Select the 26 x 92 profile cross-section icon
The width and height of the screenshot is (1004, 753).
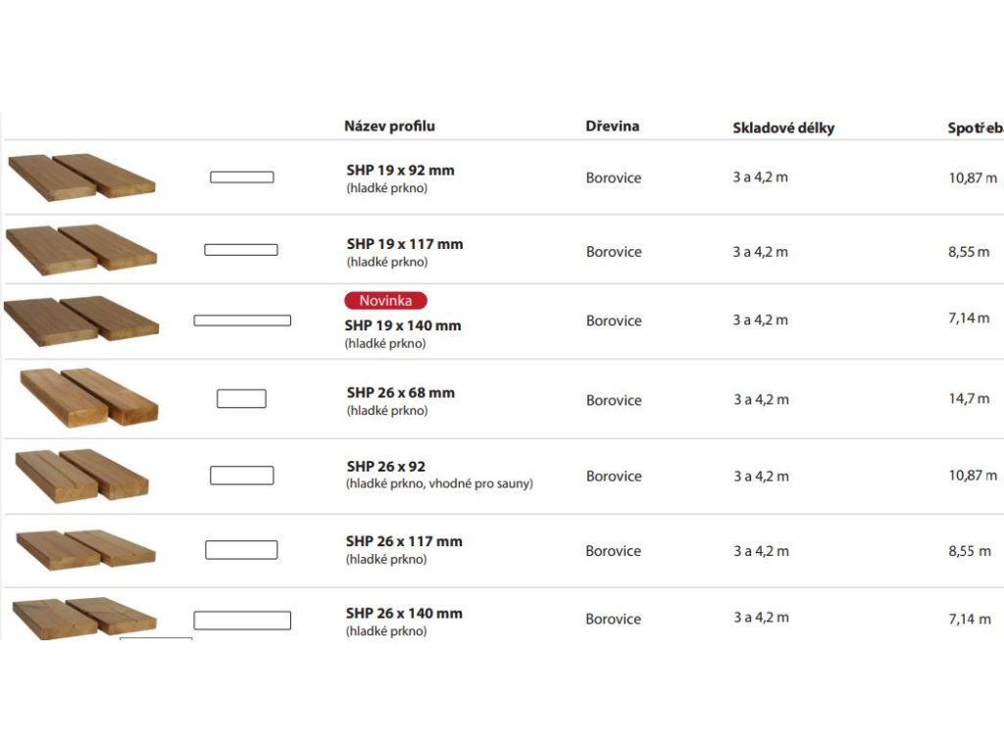[x=242, y=476]
